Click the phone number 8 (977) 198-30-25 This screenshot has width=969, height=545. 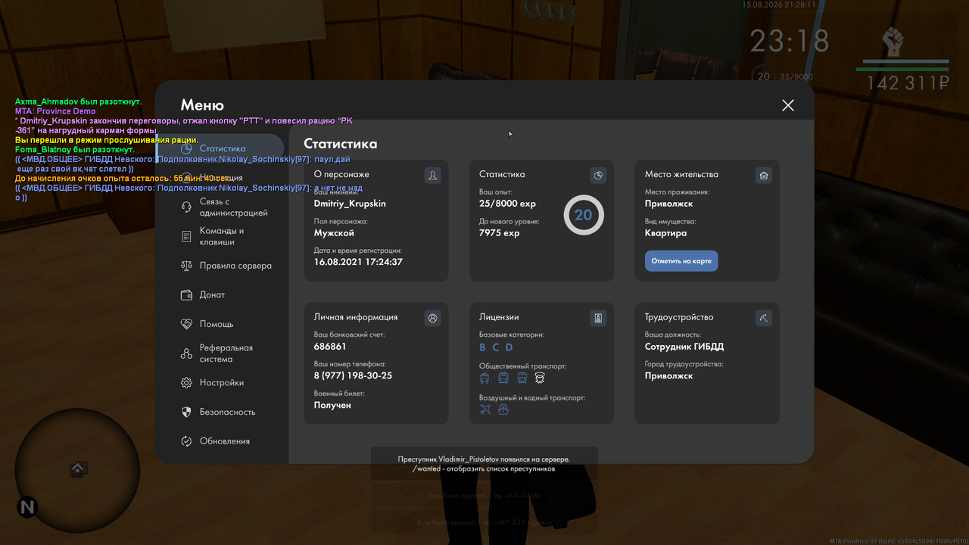[x=354, y=375]
